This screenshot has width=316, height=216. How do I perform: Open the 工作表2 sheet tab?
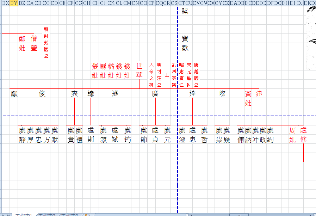(x=47, y=215)
